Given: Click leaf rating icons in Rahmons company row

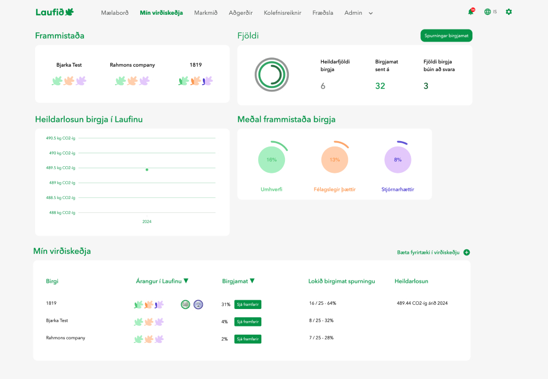Looking at the screenshot, I should pos(149,339).
